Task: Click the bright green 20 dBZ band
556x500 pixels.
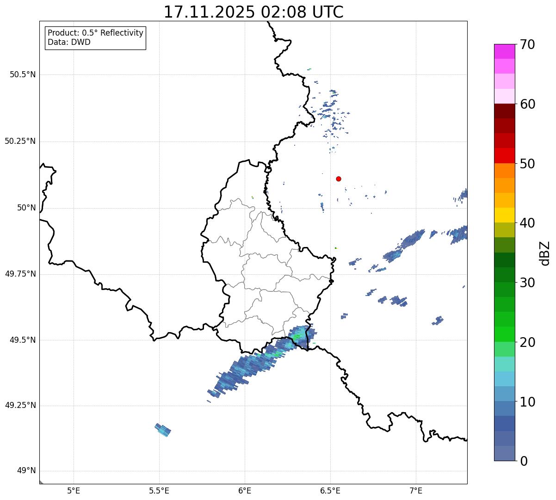Action: tap(504, 334)
